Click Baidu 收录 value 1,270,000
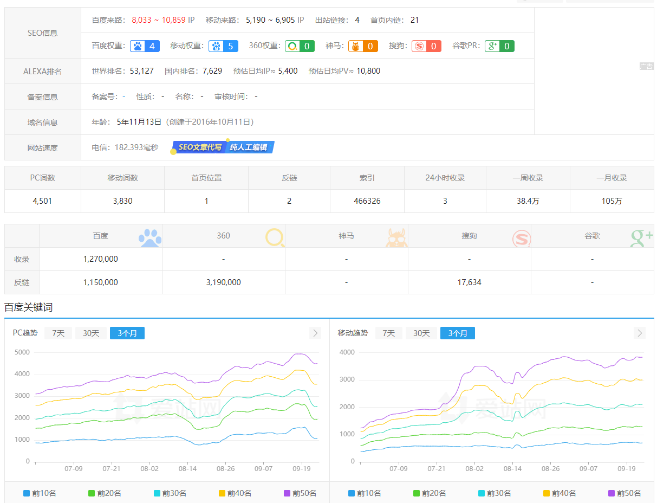Viewport: 657px width, 503px height. pyautogui.click(x=100, y=259)
